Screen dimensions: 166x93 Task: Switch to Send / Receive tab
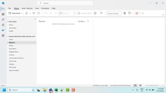[27, 8]
